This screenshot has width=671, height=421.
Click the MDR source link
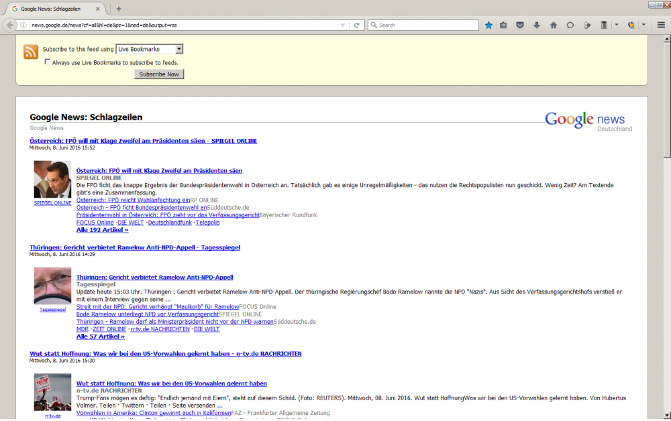point(82,330)
